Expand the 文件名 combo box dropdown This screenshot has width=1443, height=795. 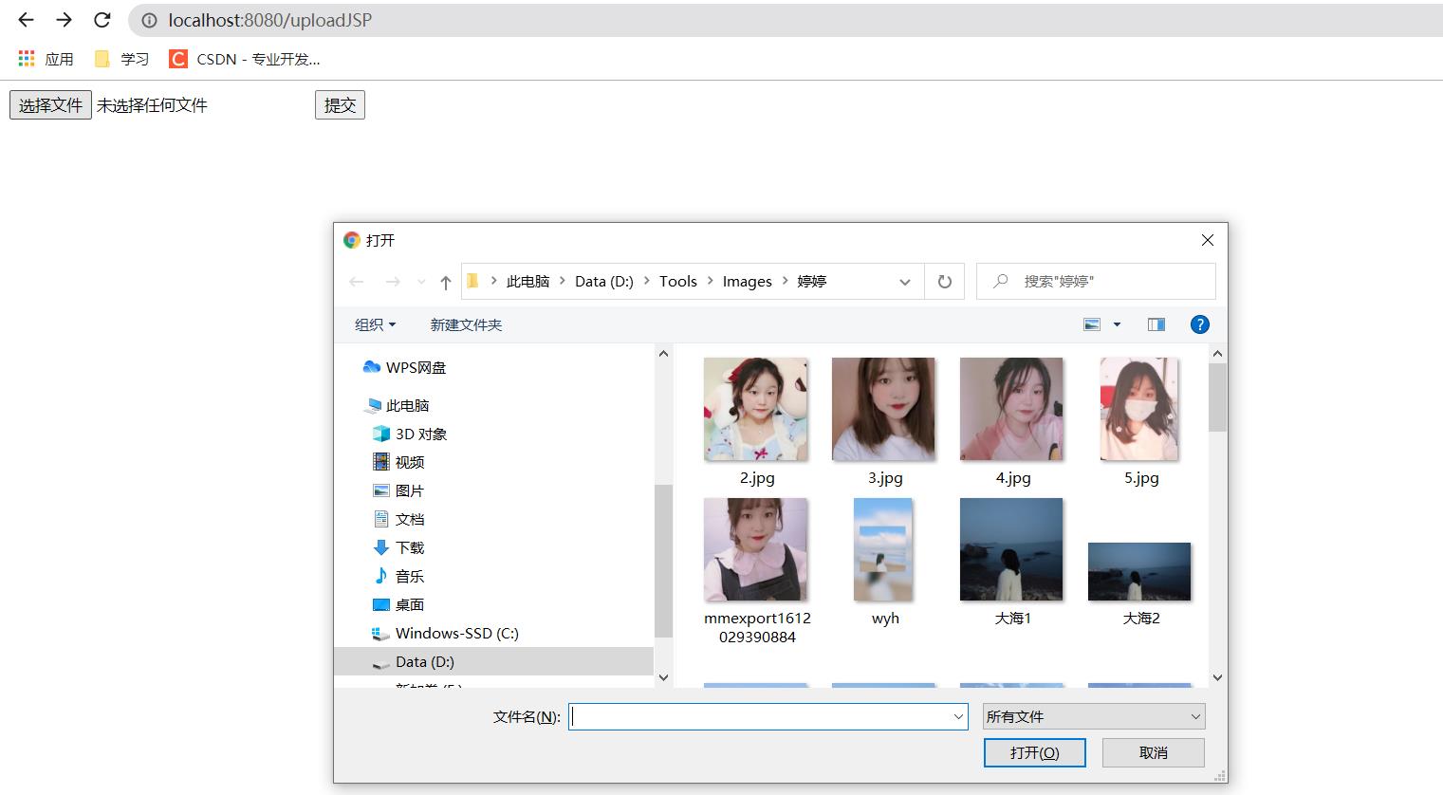(958, 717)
